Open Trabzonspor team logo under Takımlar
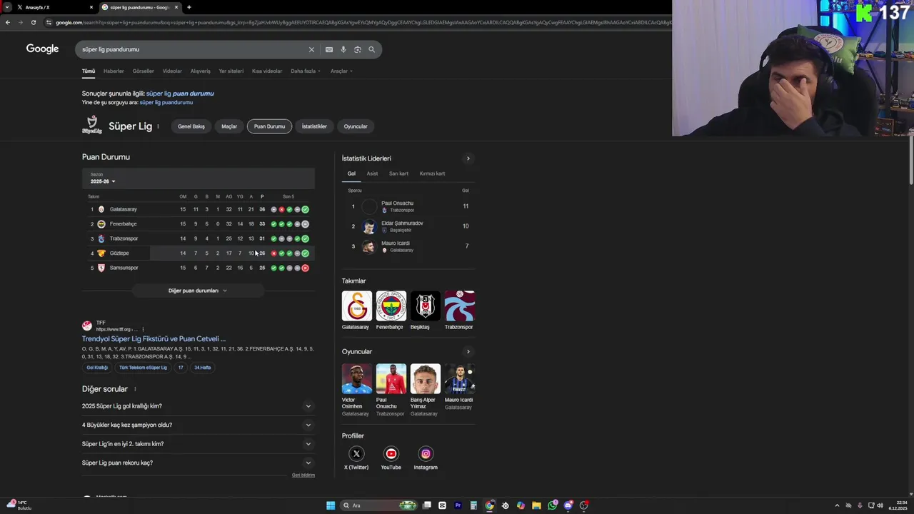Viewport: 914px width, 514px height. [459, 306]
